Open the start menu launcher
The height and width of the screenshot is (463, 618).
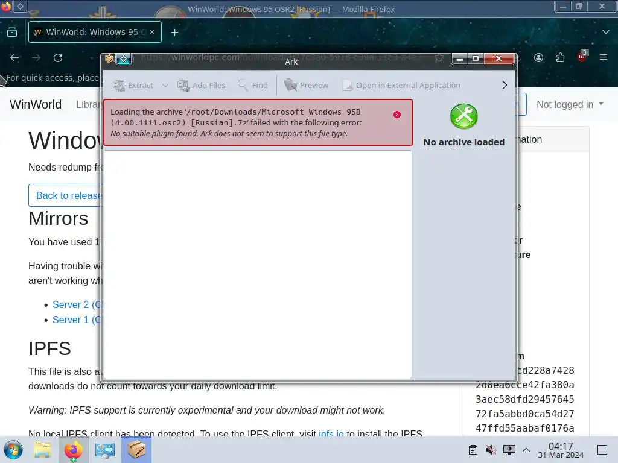(13, 450)
